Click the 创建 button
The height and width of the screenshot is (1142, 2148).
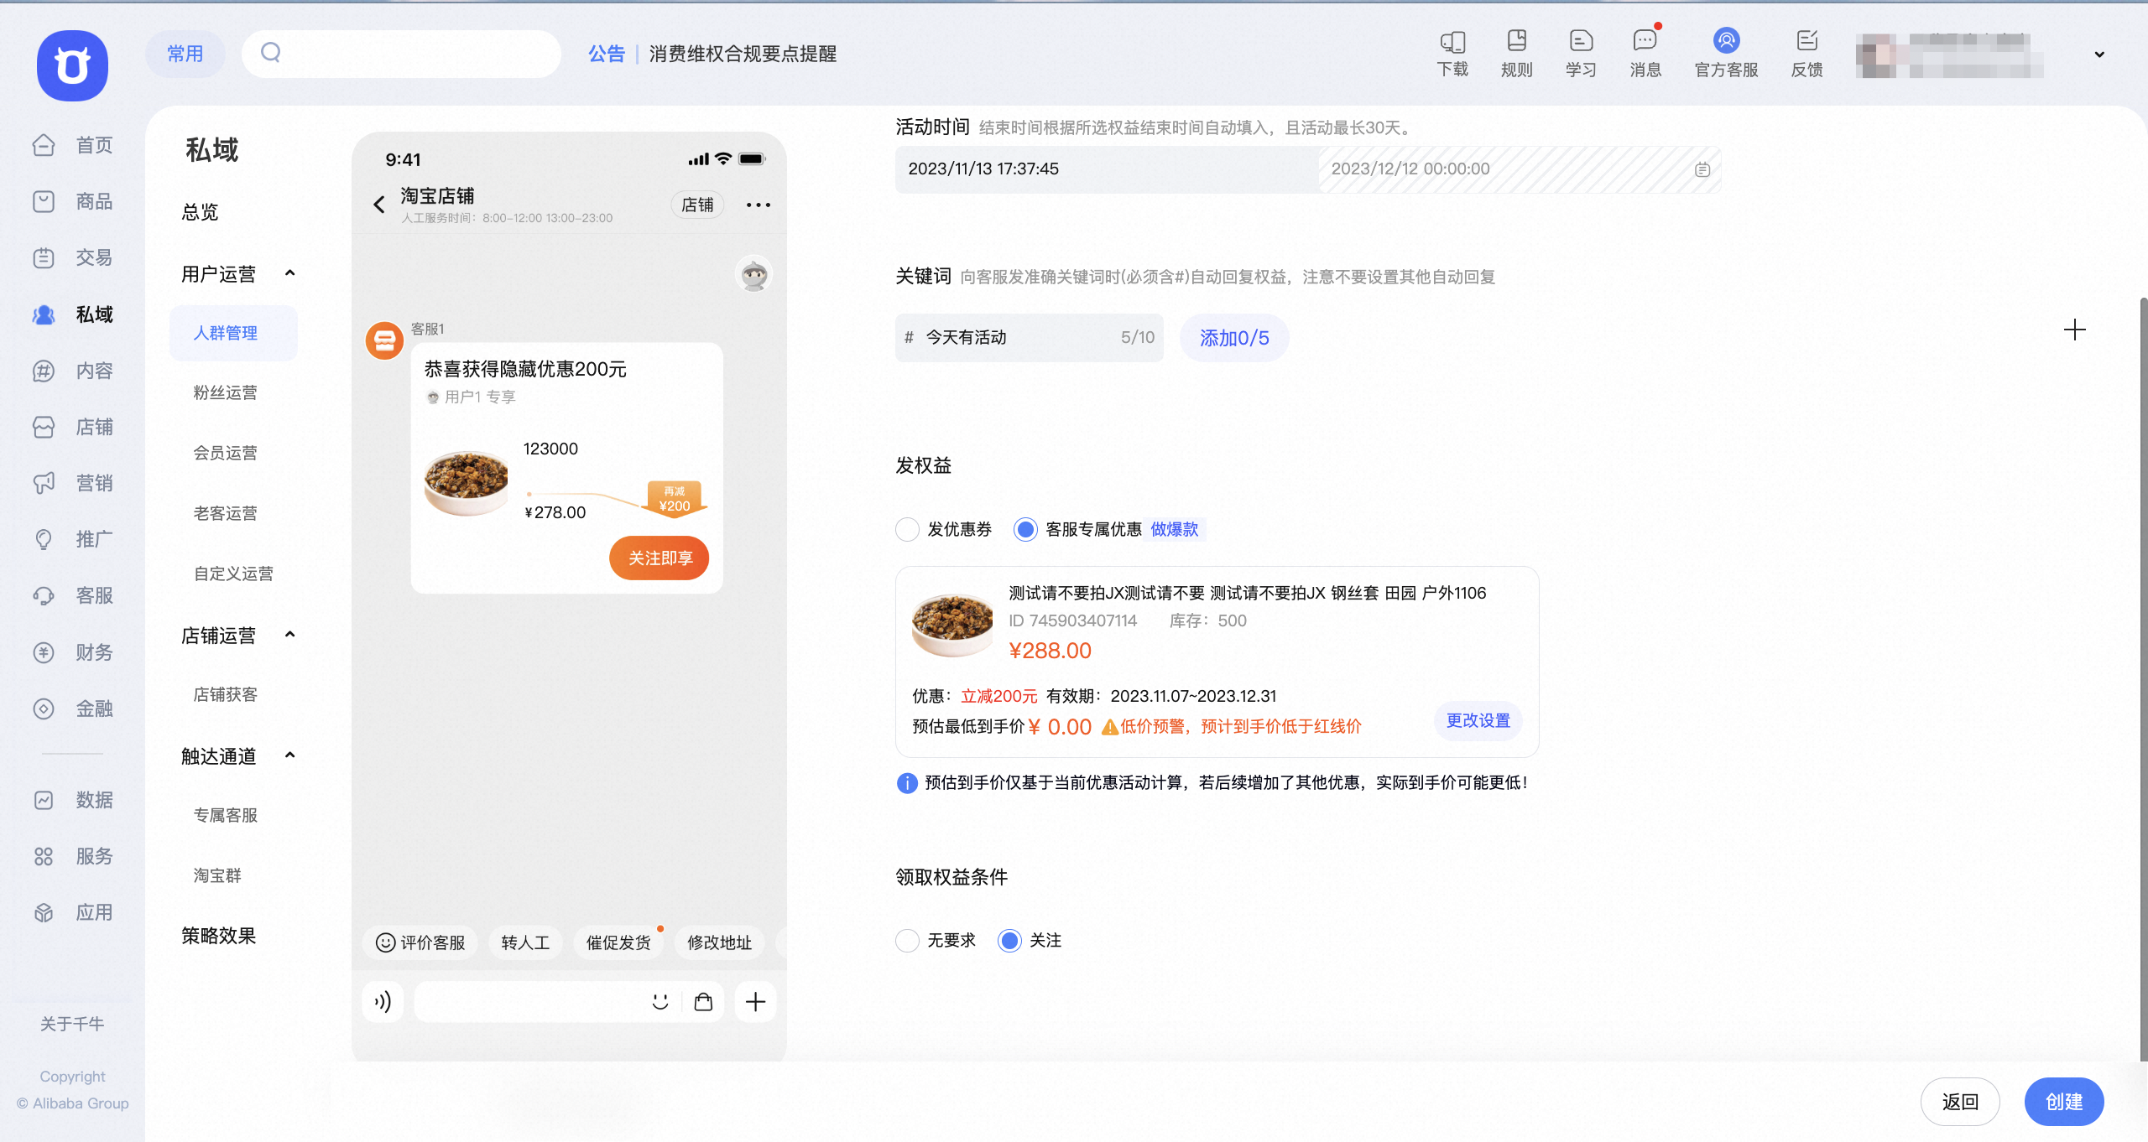tap(2064, 1102)
